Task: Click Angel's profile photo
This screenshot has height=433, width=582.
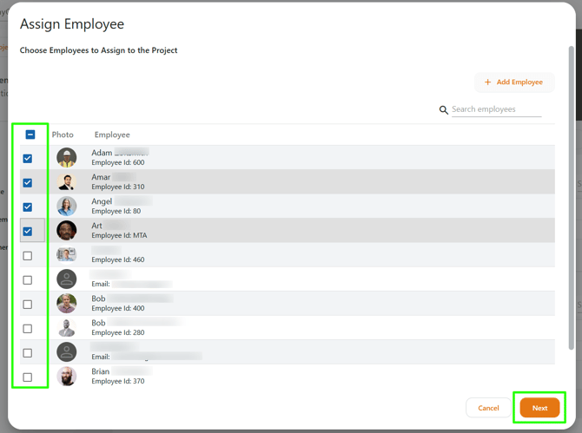Action: pos(66,207)
